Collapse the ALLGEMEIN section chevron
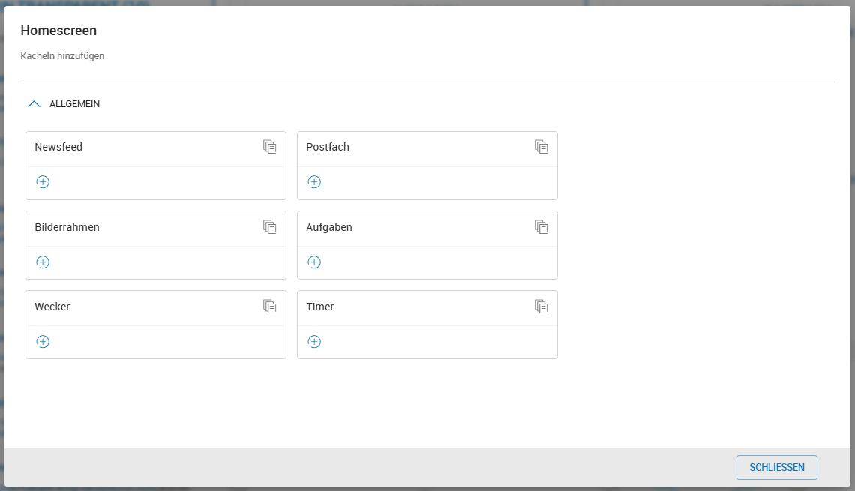 (34, 104)
